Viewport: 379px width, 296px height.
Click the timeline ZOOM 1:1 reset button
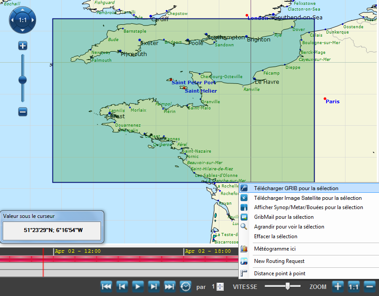[x=353, y=286]
